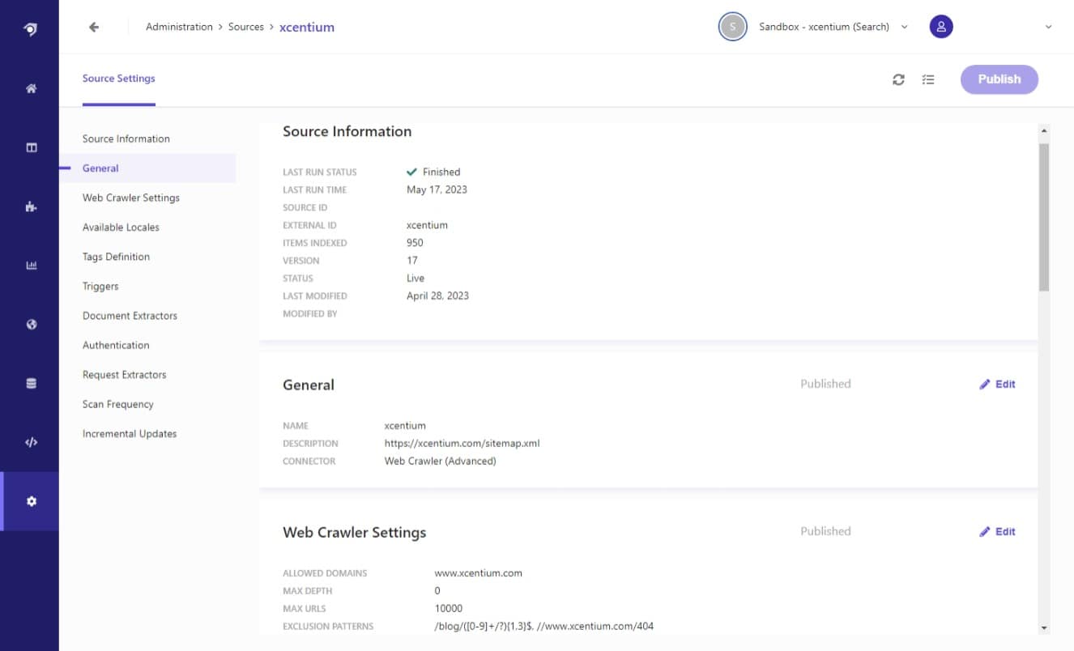Open the globe sidebar icon
This screenshot has height=651, width=1074.
pyautogui.click(x=31, y=325)
